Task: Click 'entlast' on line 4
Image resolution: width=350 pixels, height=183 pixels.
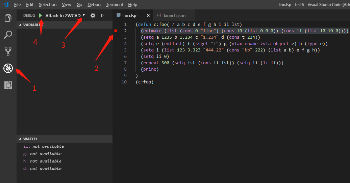Action: point(173,44)
